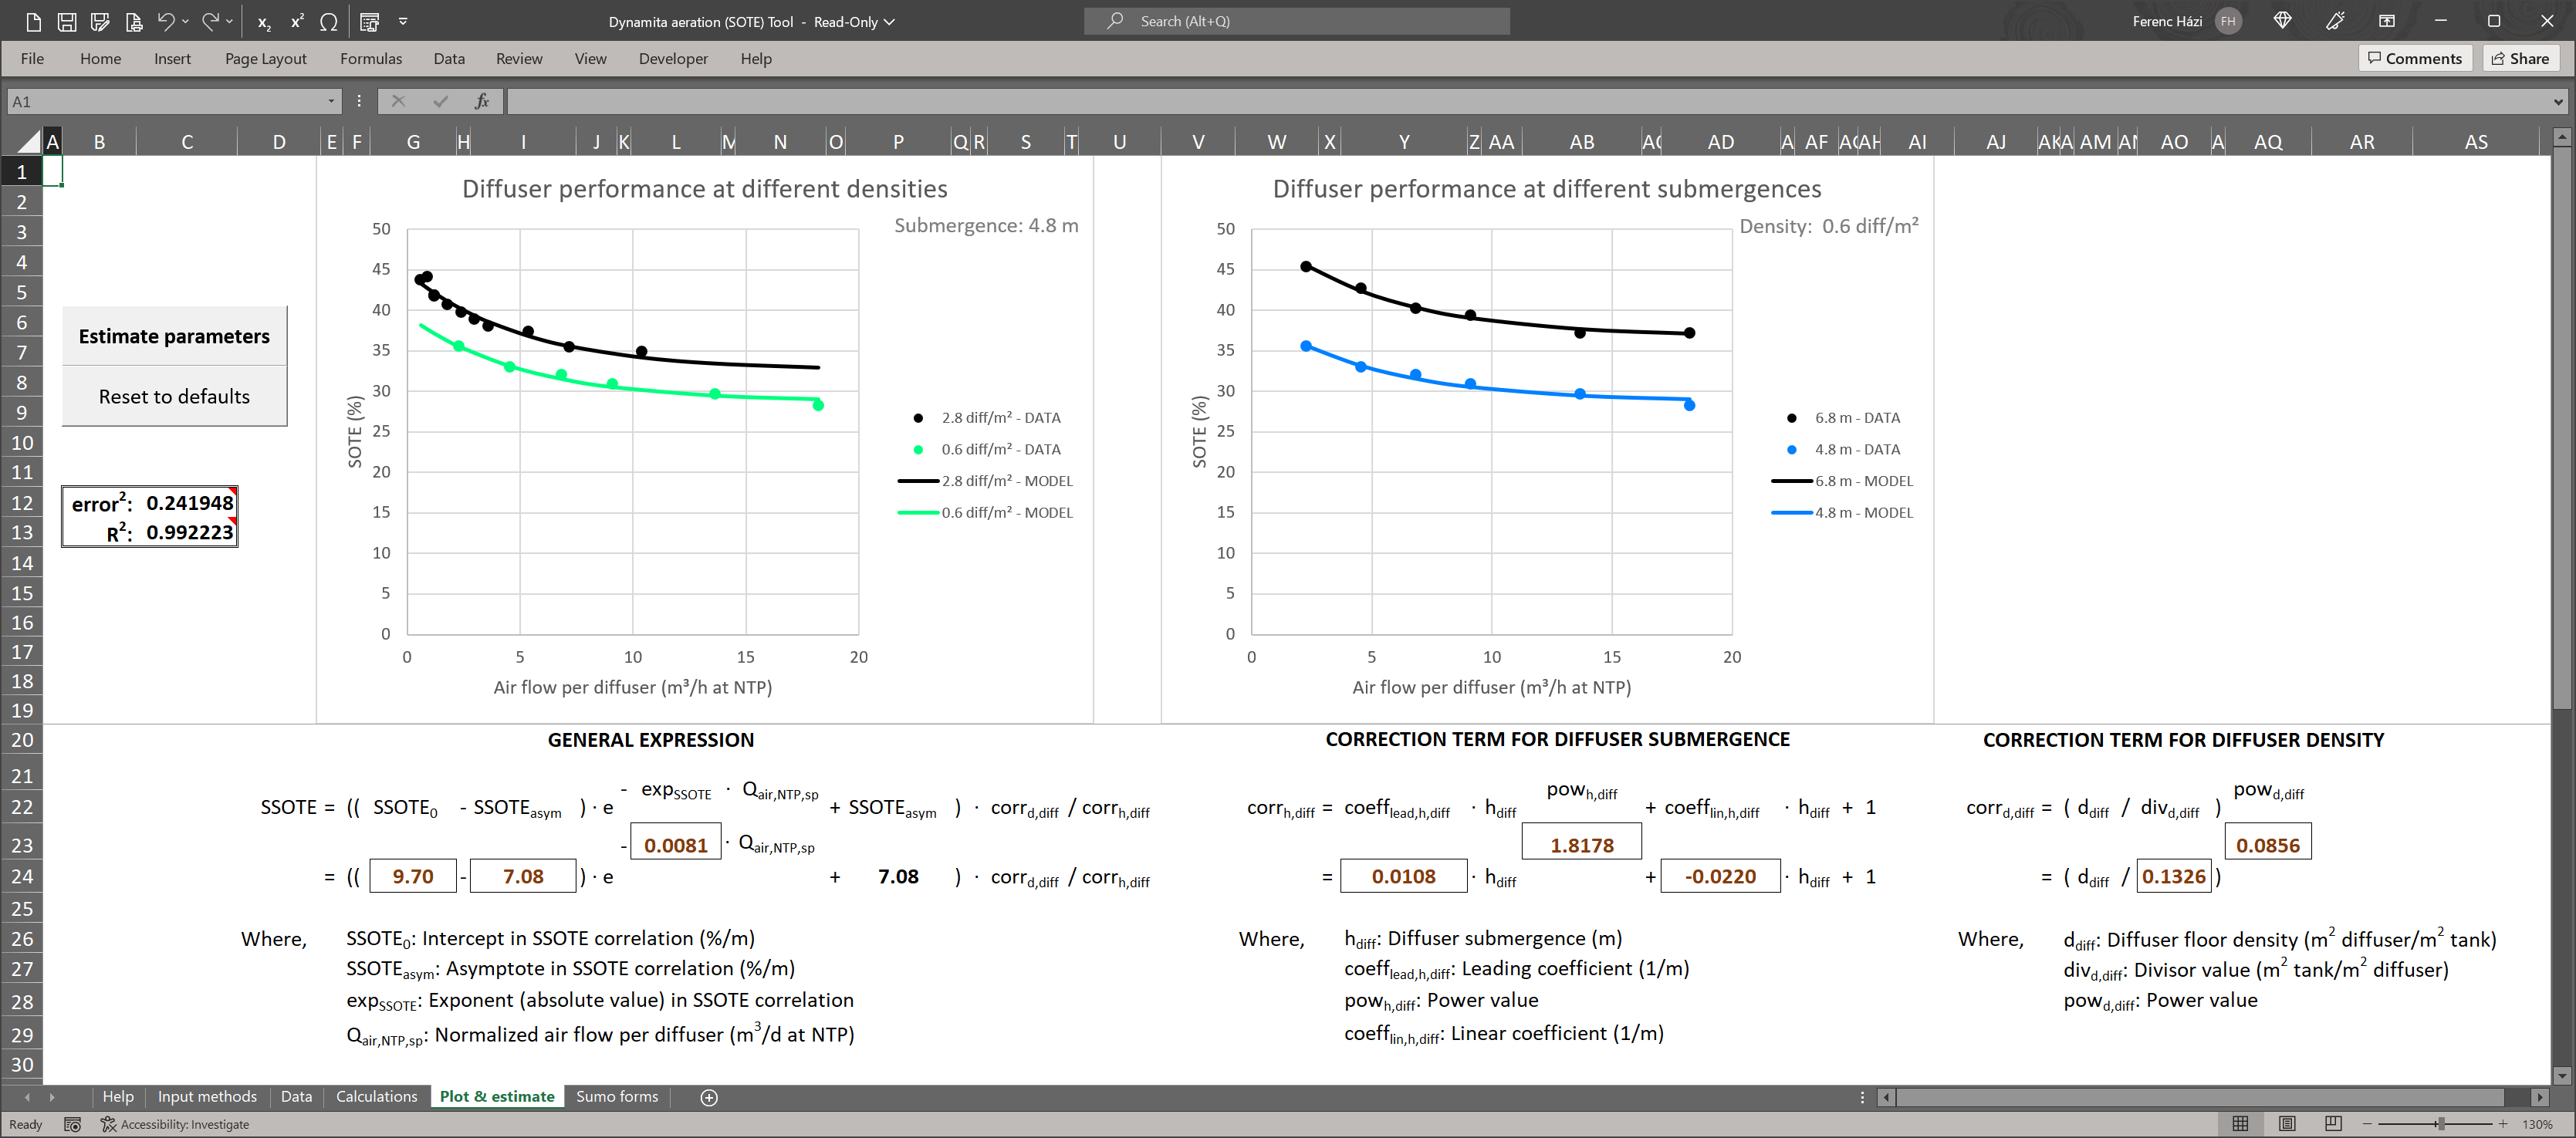The height and width of the screenshot is (1138, 2576).
Task: Expand the Read-Only title dropdown
Action: click(x=889, y=21)
